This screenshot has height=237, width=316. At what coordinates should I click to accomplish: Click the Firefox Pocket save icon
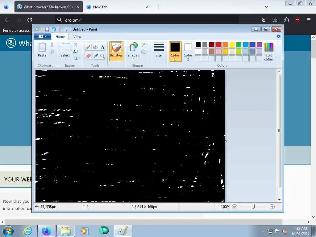(264, 20)
